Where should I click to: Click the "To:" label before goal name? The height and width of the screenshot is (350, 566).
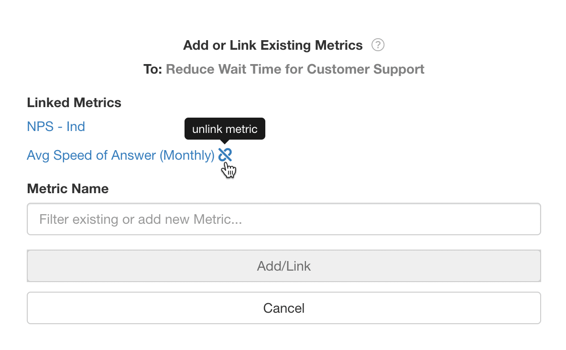click(152, 69)
